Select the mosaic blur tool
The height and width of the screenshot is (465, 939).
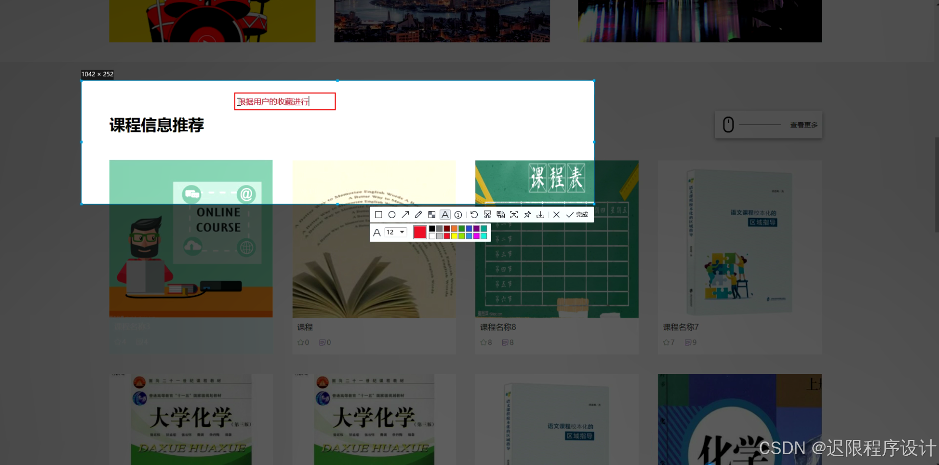432,215
